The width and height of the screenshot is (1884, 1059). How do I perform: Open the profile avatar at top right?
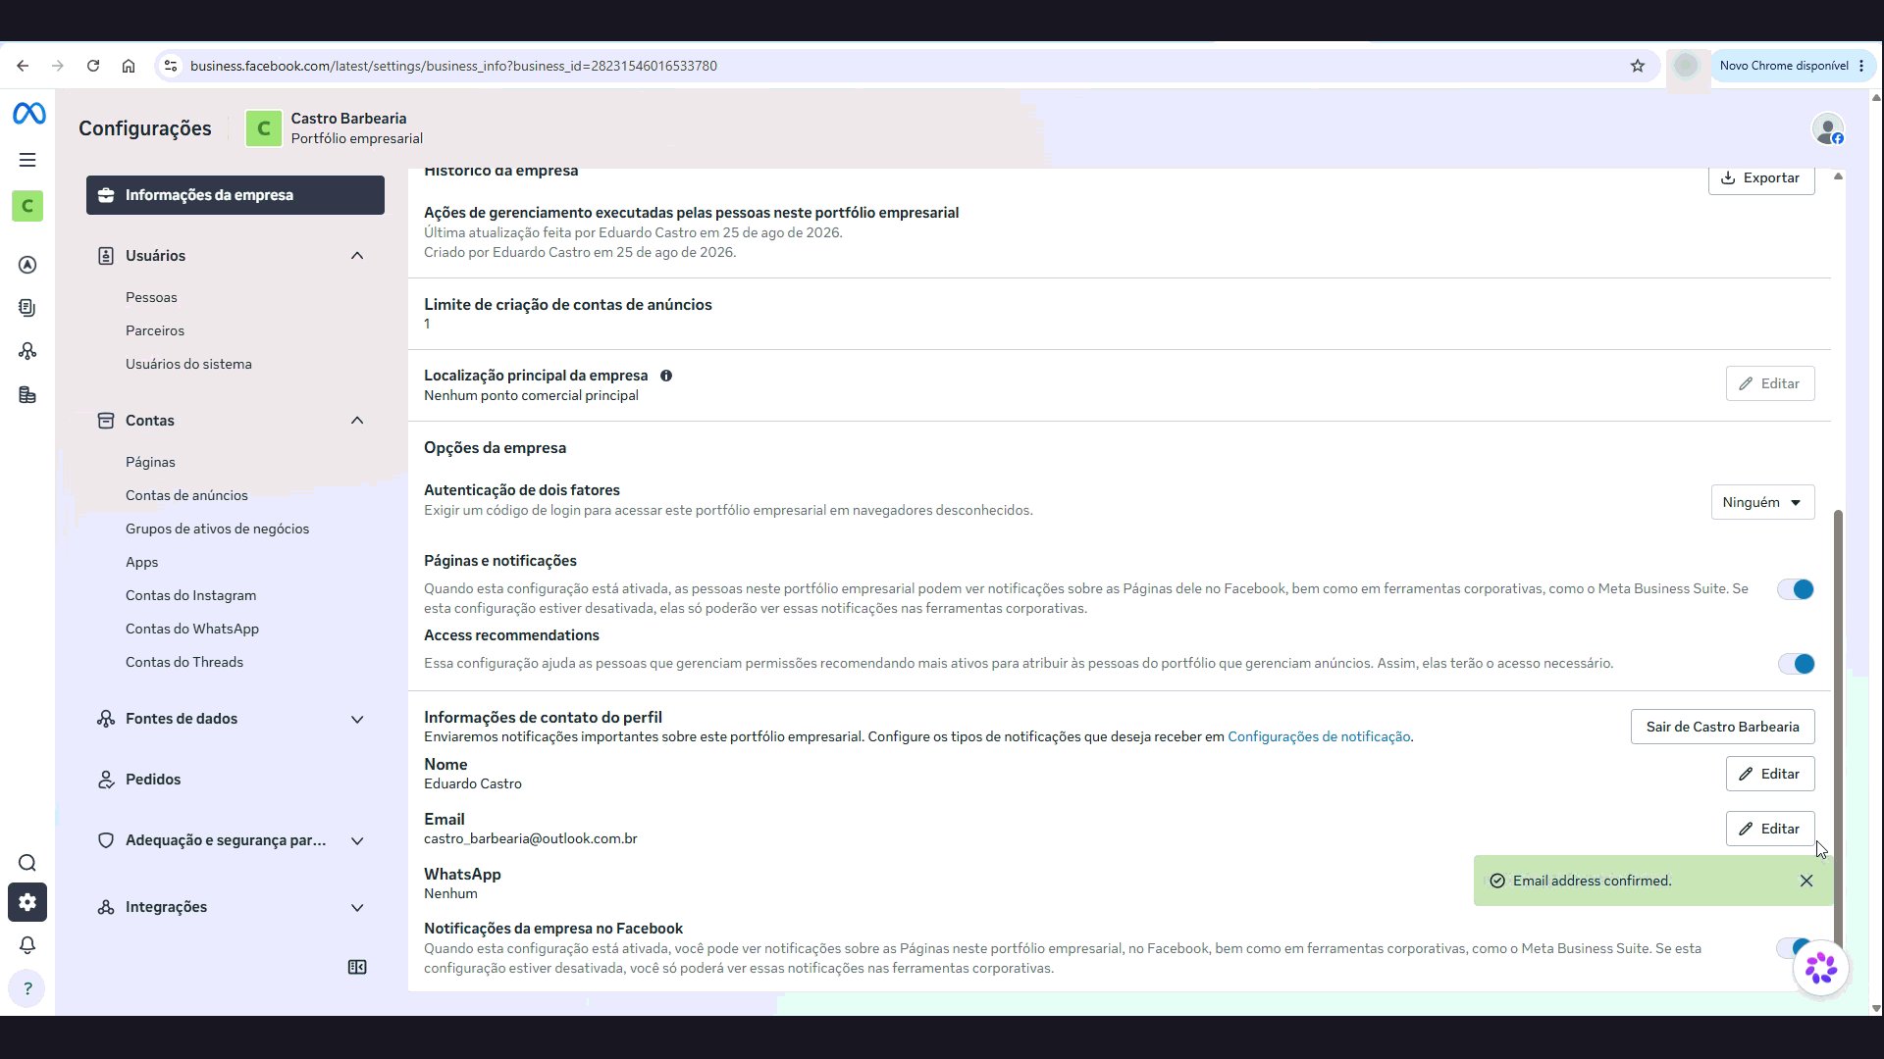(x=1827, y=128)
